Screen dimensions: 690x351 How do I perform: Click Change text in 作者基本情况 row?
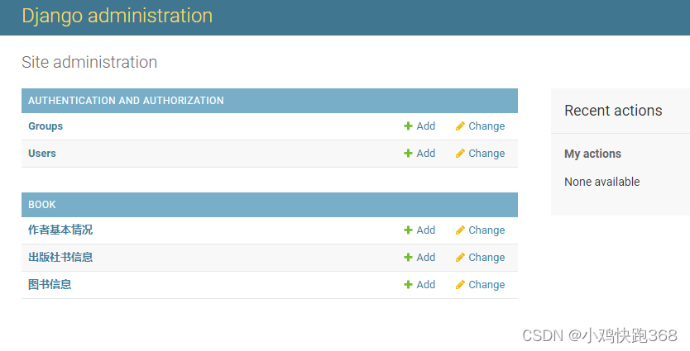(486, 230)
